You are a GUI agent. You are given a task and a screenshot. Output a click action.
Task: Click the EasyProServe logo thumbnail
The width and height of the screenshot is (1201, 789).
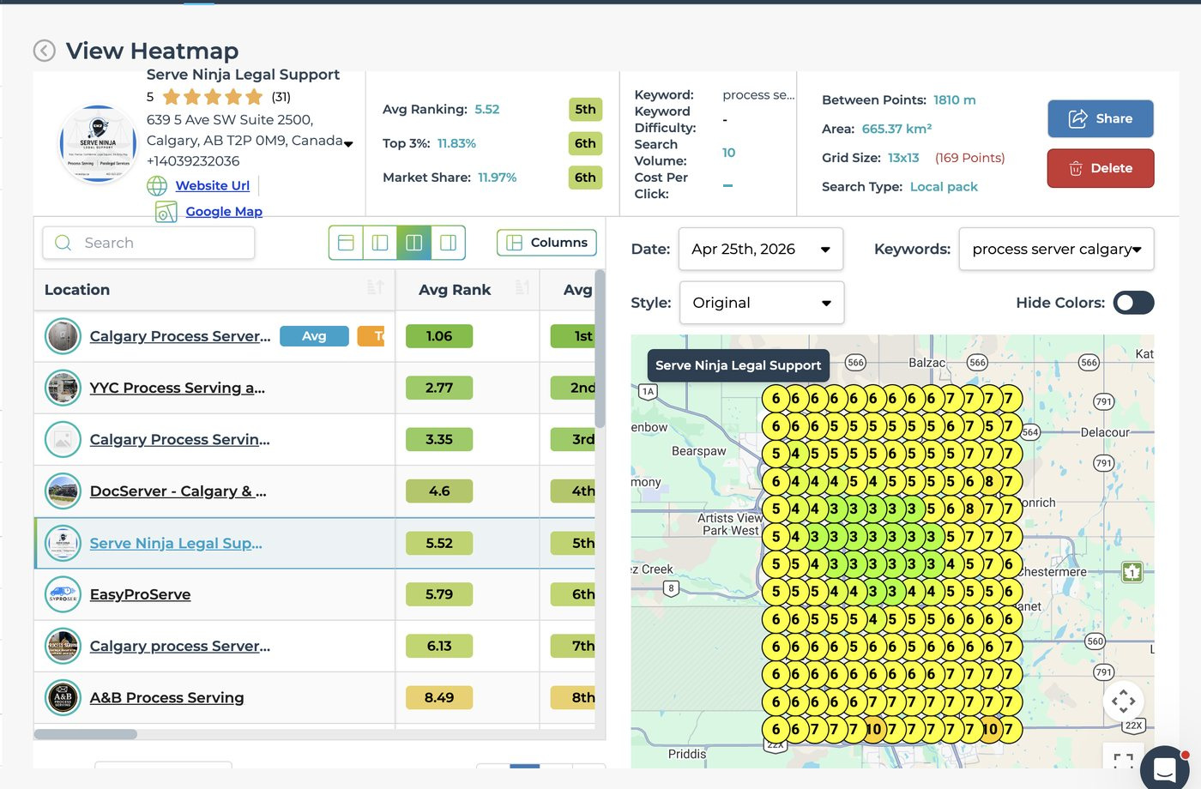click(x=63, y=594)
